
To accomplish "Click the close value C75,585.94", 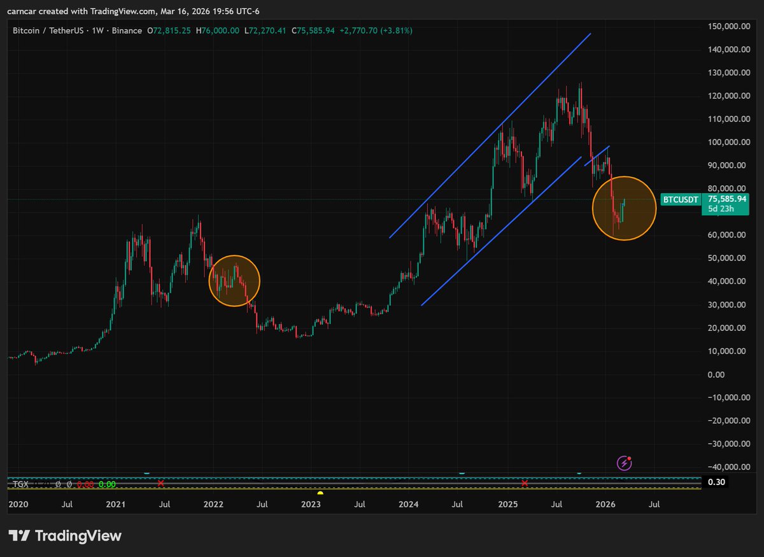I will 314,31.
